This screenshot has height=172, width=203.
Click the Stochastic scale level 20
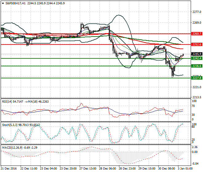point(193,140)
